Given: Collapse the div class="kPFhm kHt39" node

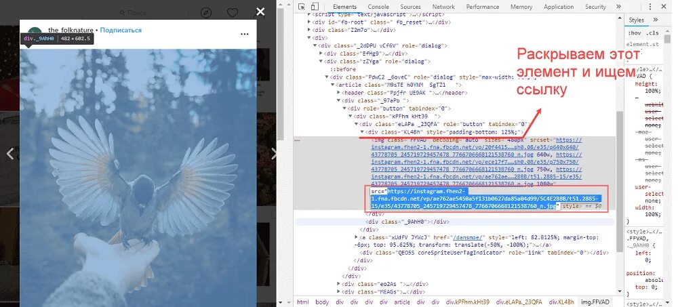Looking at the screenshot, I should pyautogui.click(x=351, y=117).
